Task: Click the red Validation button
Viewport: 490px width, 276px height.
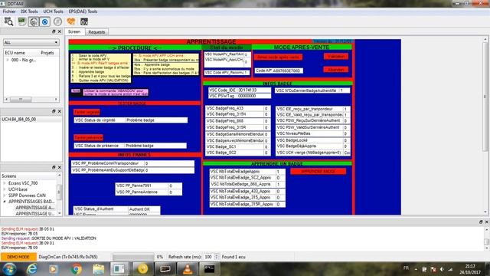Action: coord(336,56)
